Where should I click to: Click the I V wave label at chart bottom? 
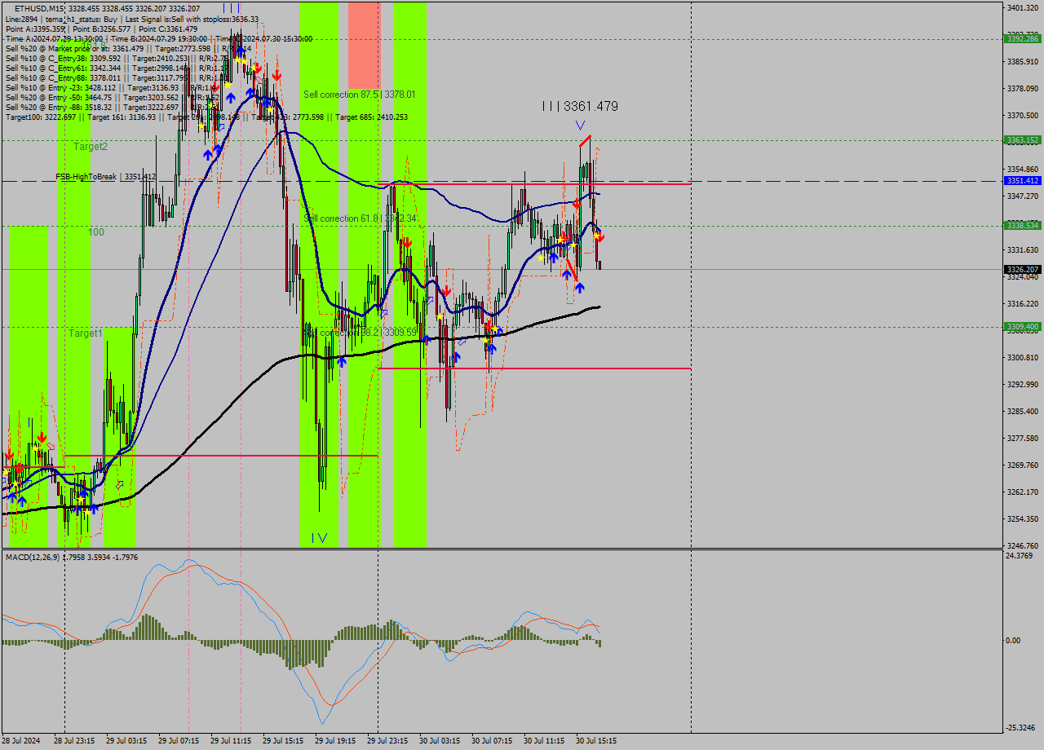[319, 538]
